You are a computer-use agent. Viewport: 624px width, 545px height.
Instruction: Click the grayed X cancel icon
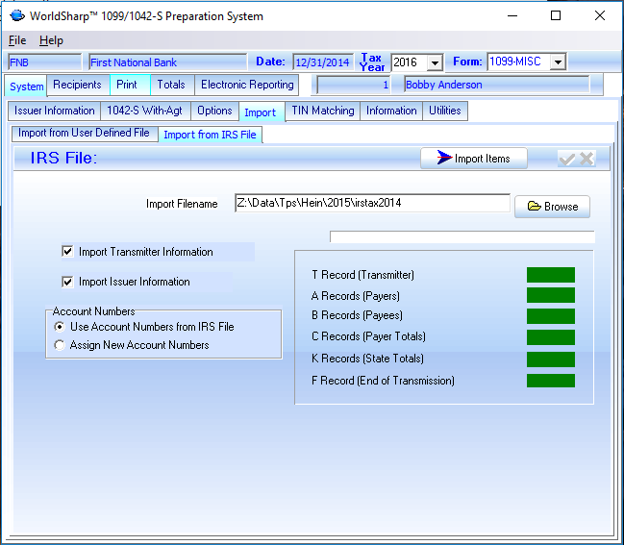coord(587,159)
